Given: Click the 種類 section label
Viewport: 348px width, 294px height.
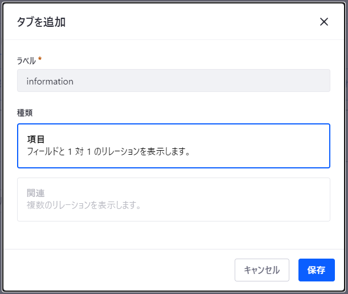Looking at the screenshot, I should [25, 113].
